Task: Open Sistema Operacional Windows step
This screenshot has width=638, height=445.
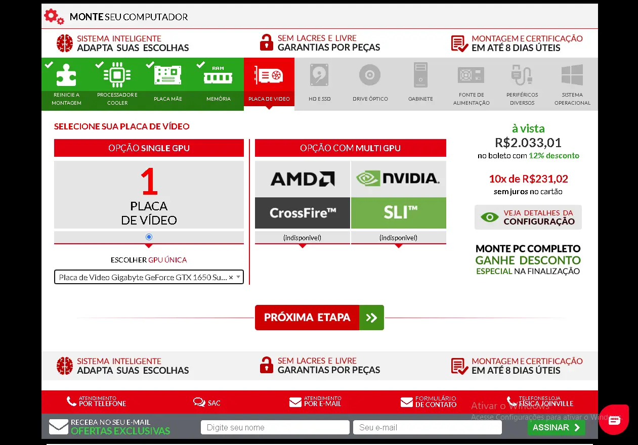Action: [573, 84]
